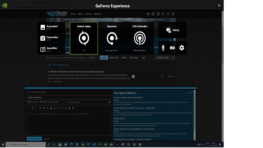Switch to the Latest tab
Screen dimensions: 263x148
click(x=104, y=58)
